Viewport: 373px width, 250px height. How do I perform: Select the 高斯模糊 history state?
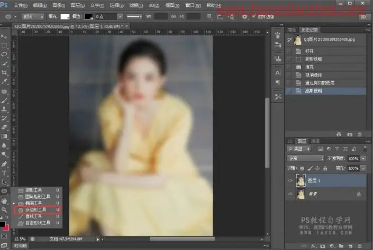[325, 91]
